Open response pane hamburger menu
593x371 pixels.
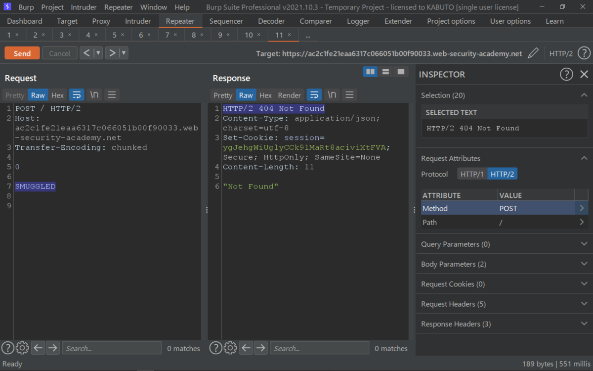pyautogui.click(x=350, y=95)
